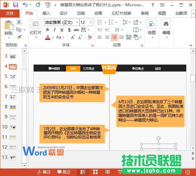
Task: Toggle strikethrough abc button
Action: 76,30
